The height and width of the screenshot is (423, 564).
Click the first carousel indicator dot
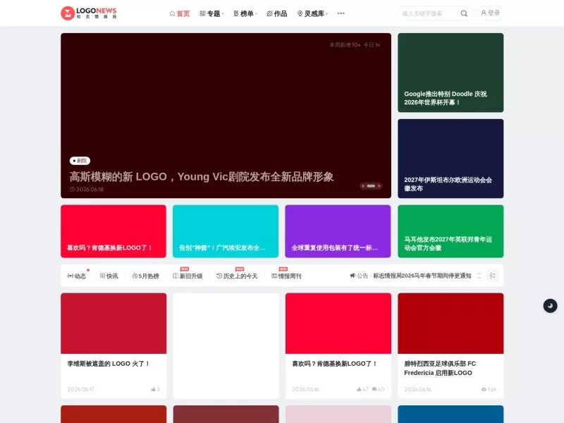(x=363, y=186)
